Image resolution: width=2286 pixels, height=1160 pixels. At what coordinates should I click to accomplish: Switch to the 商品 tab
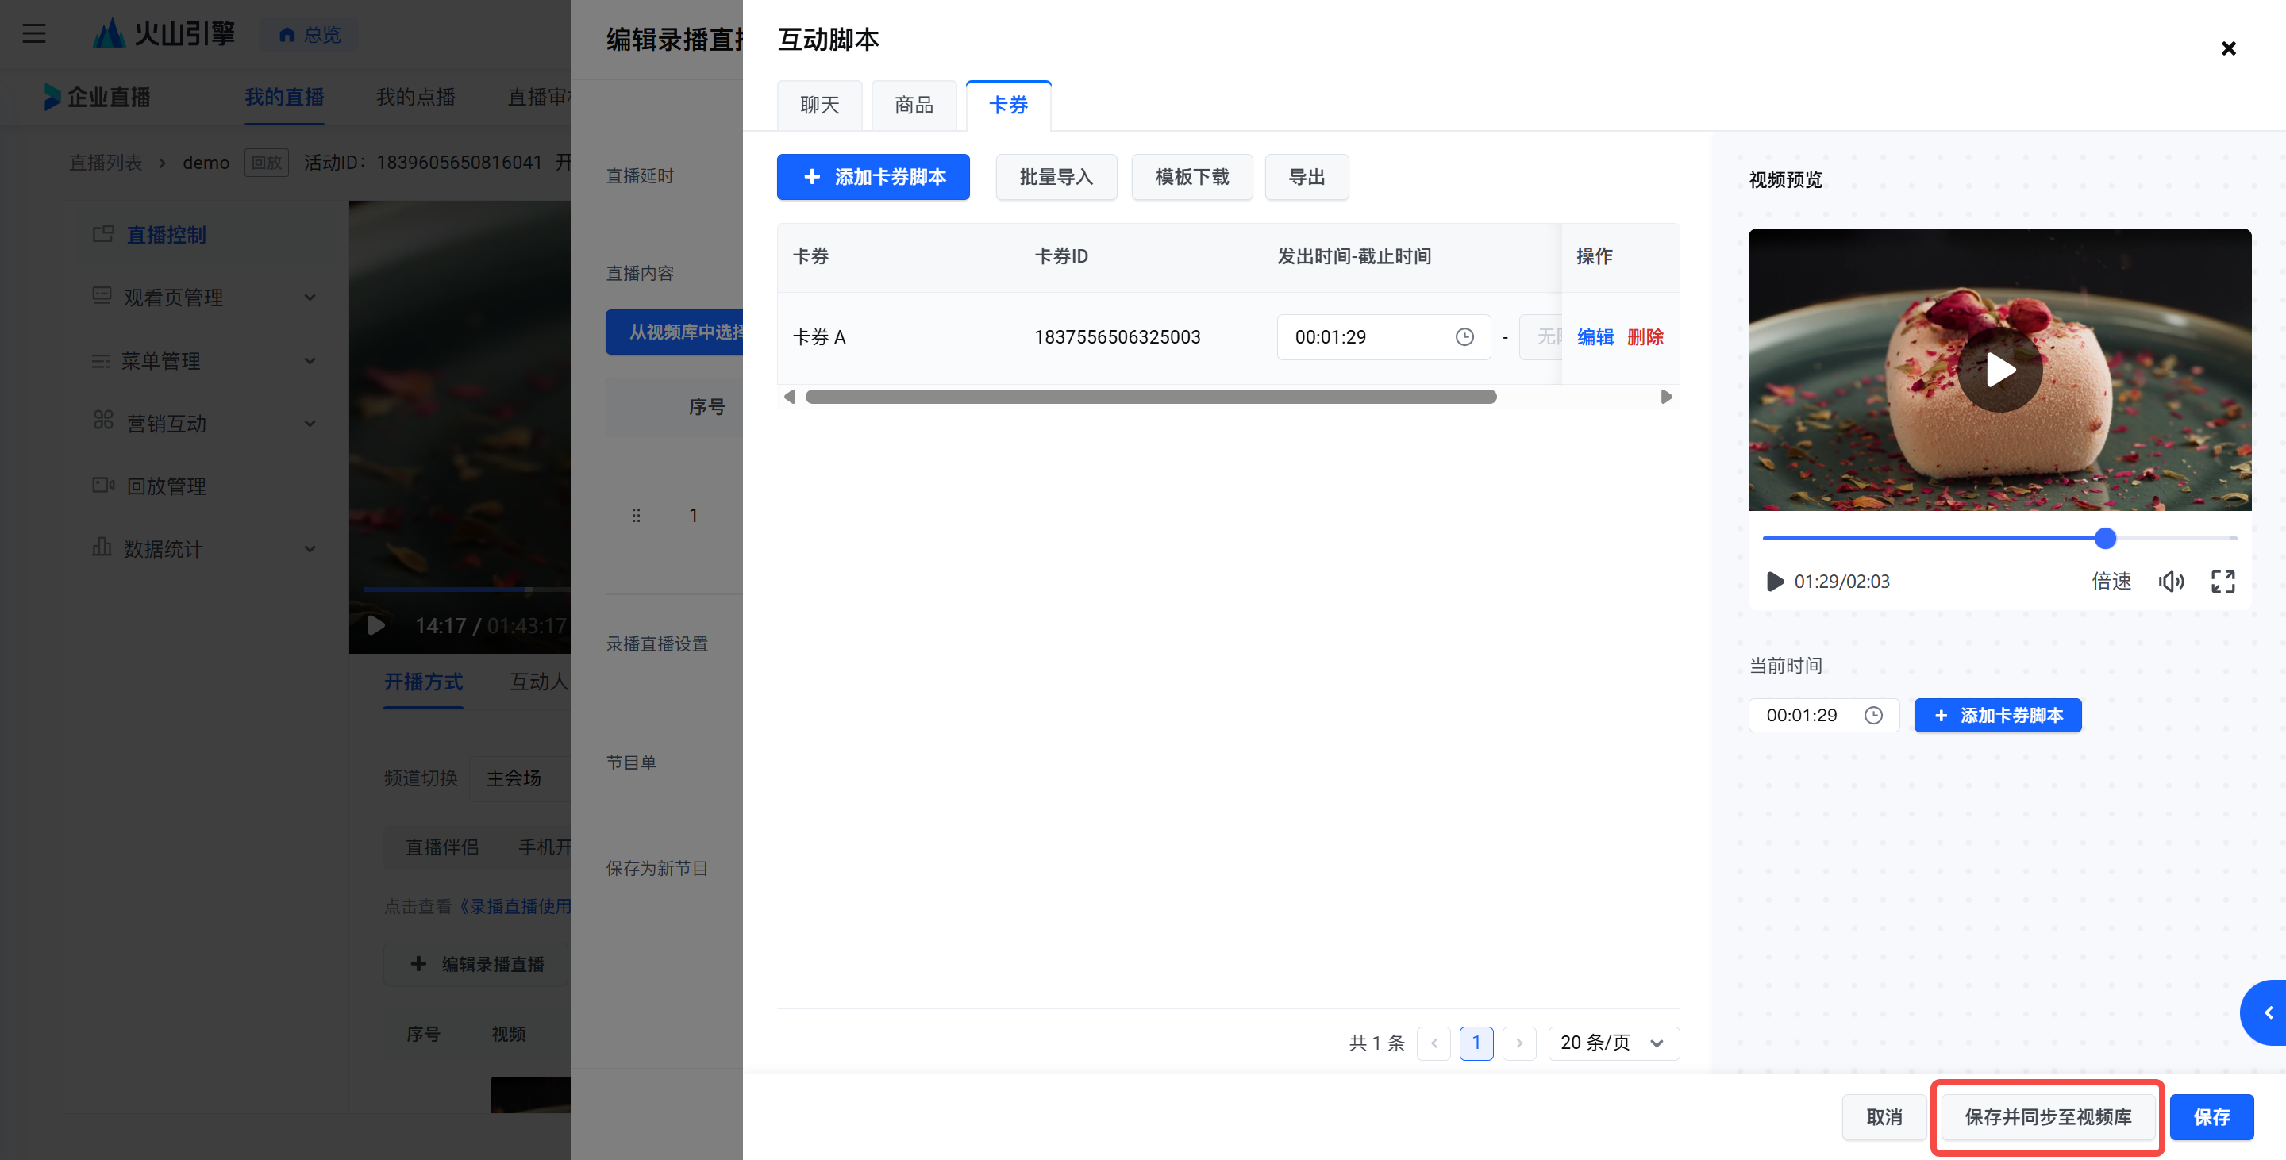click(913, 106)
